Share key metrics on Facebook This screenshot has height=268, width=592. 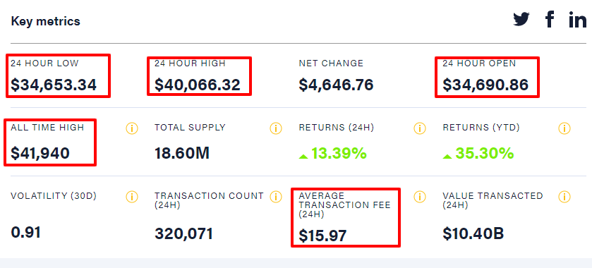(550, 19)
